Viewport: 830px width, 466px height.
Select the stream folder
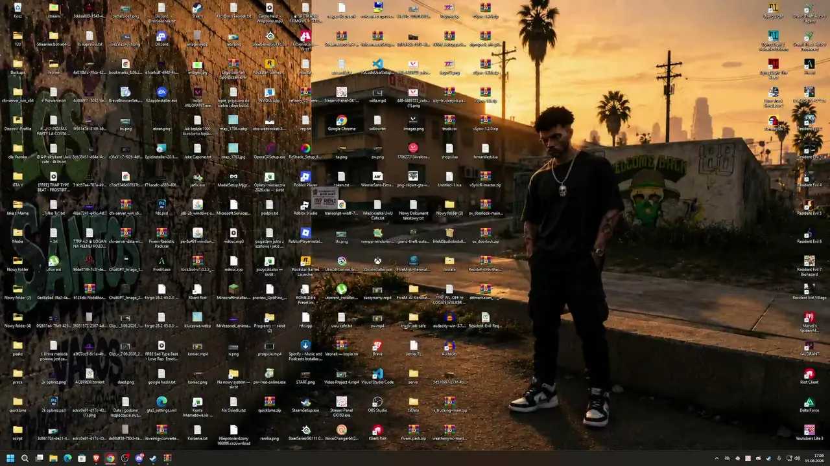54,10
